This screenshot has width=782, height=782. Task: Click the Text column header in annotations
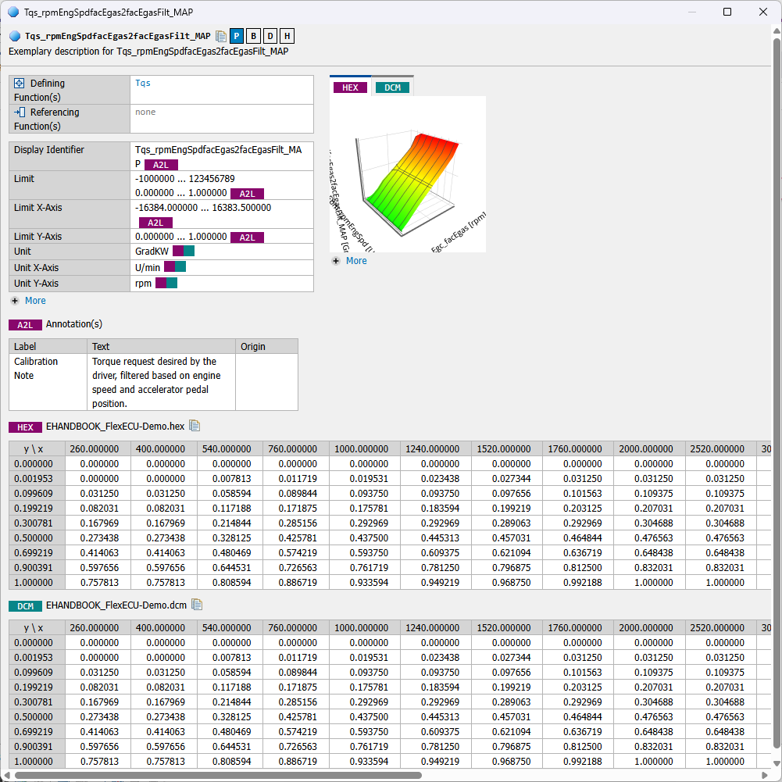pos(161,346)
